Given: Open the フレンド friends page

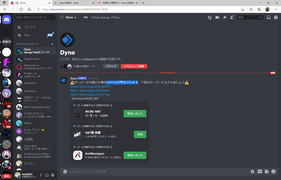Looking at the screenshot, I should [35, 27].
